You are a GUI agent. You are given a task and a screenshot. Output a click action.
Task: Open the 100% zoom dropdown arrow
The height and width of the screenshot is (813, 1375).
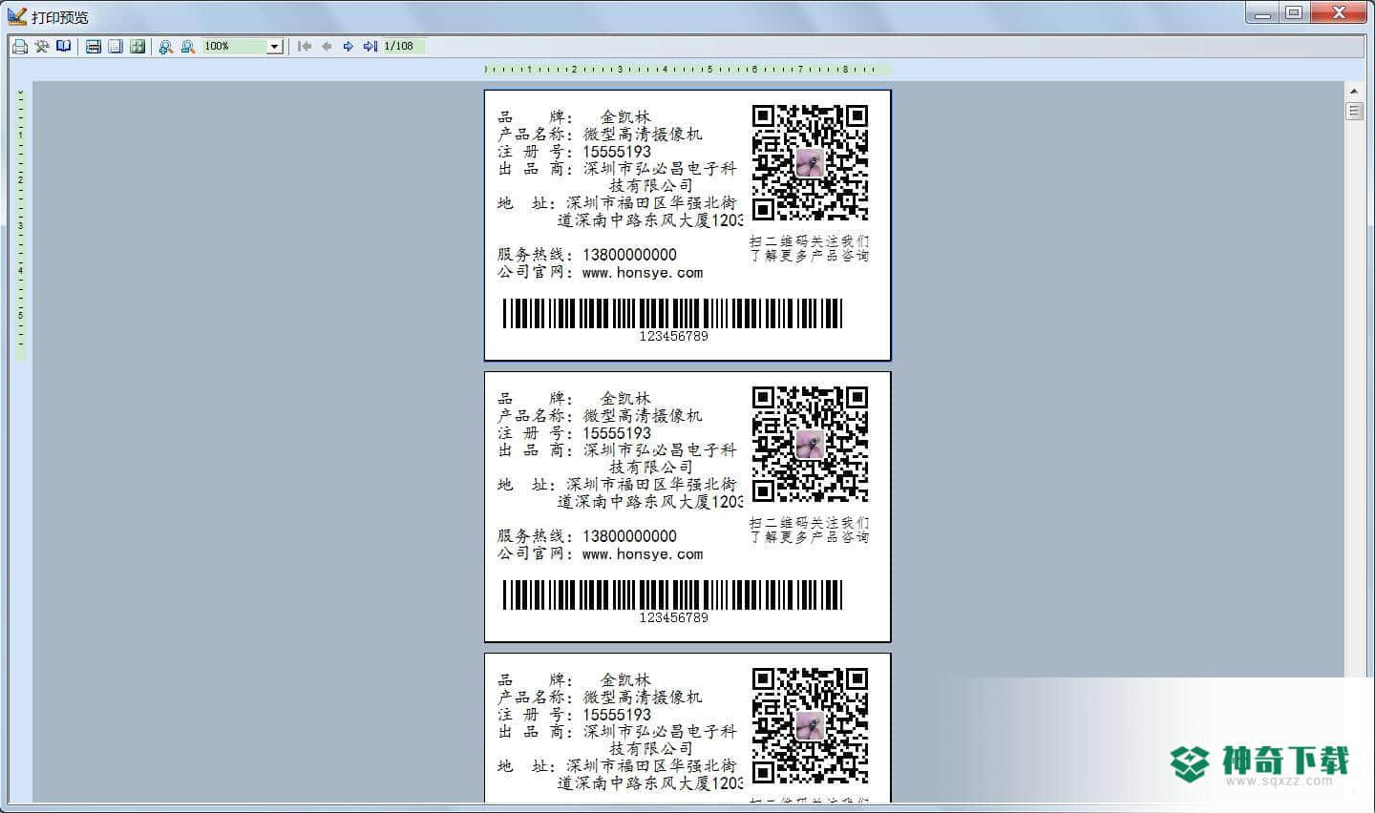click(275, 46)
